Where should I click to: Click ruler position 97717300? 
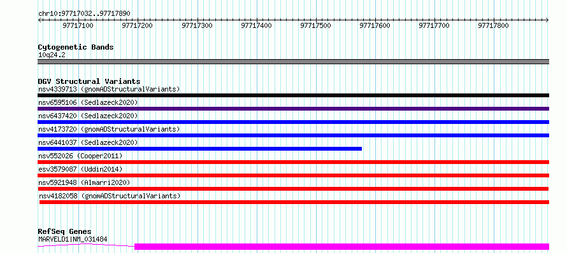[197, 25]
